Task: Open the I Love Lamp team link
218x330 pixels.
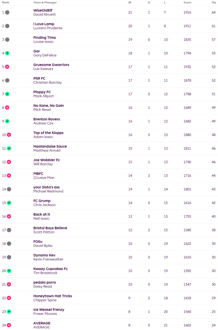Action: coord(44,24)
